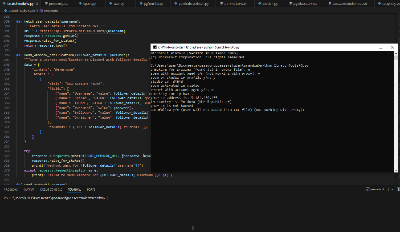Click the cmd.exe window icon
This screenshot has width=400, height=232.
tap(154, 47)
